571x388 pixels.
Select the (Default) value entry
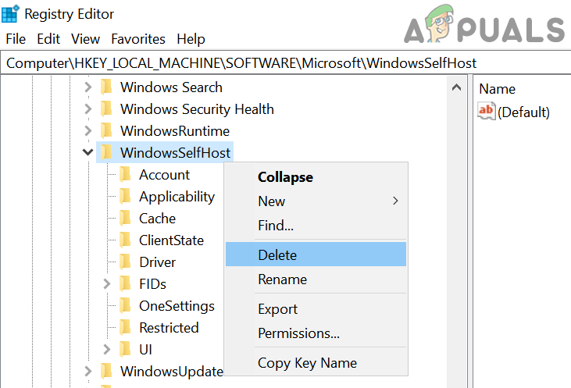pos(523,112)
